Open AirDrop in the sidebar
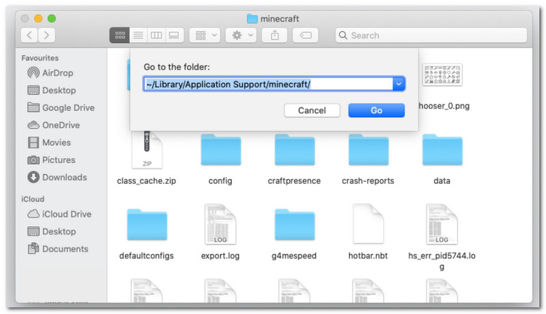The height and width of the screenshot is (314, 546). coord(51,73)
